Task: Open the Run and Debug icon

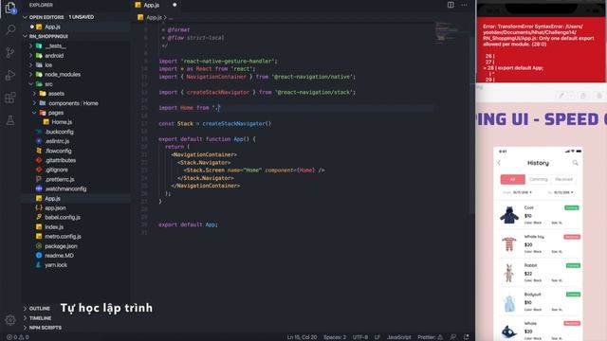Action: point(10,75)
